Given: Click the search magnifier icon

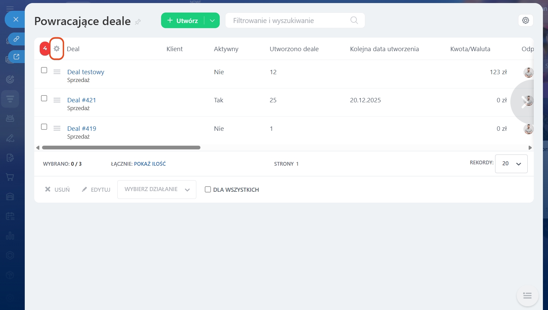Looking at the screenshot, I should [x=354, y=20].
